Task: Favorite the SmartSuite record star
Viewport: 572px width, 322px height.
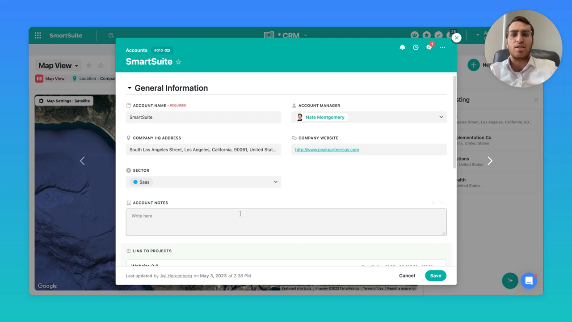Action: 178,62
